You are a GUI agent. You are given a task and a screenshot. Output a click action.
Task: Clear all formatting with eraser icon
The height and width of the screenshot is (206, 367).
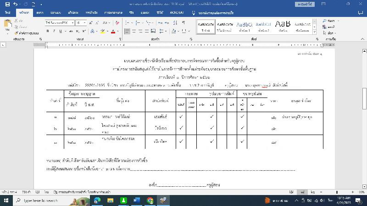point(117,22)
